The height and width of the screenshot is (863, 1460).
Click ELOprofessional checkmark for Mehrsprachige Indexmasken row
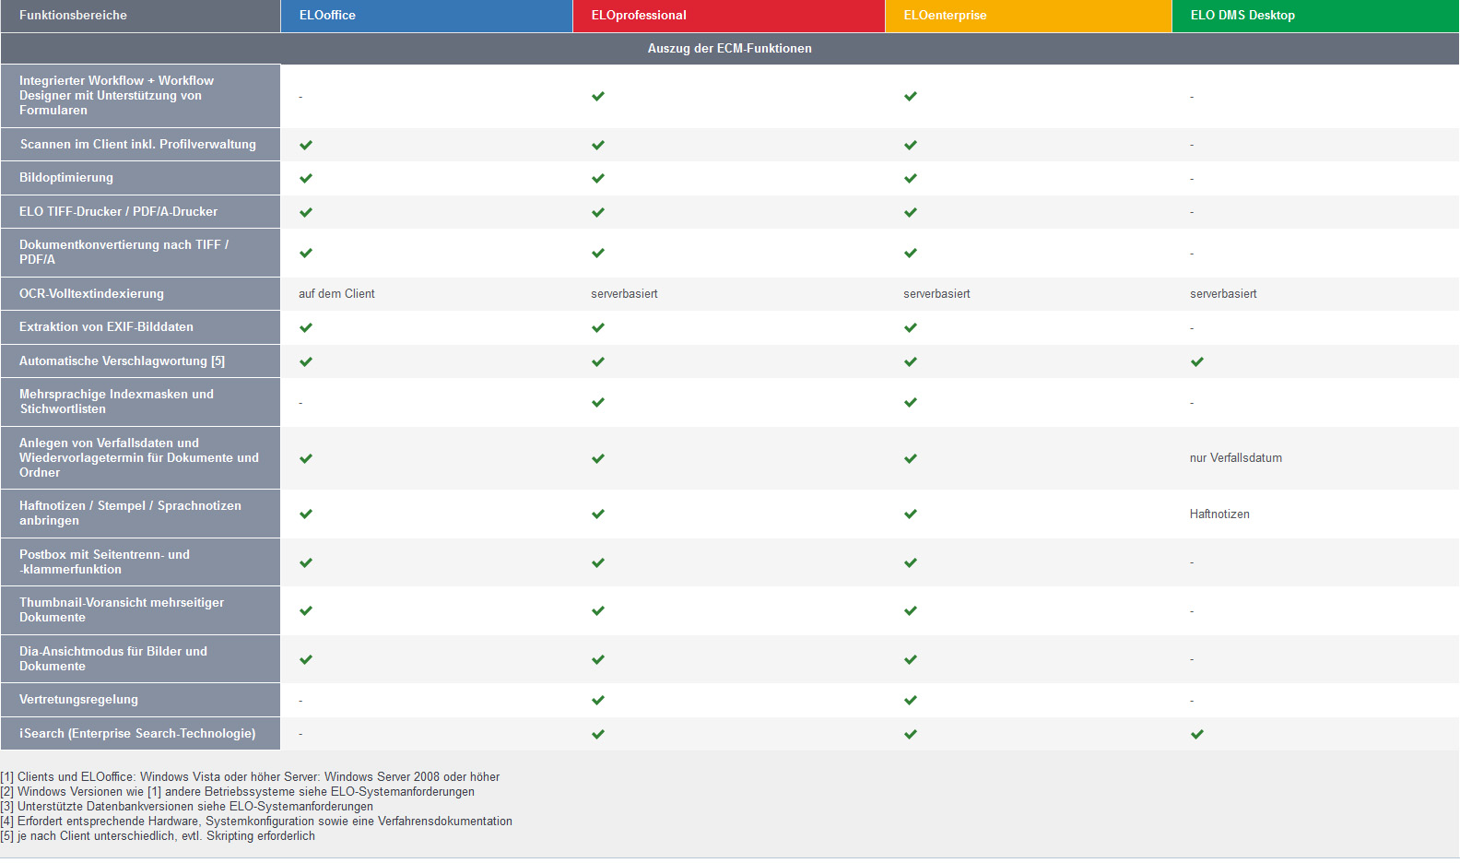(598, 402)
